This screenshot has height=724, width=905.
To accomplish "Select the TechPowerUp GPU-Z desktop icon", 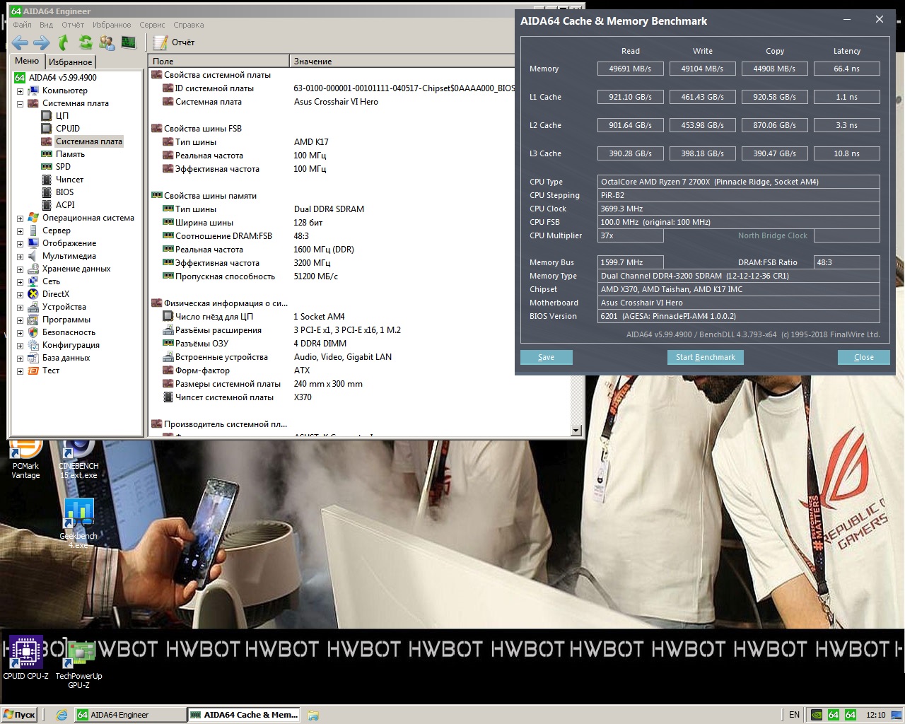I will pos(78,662).
